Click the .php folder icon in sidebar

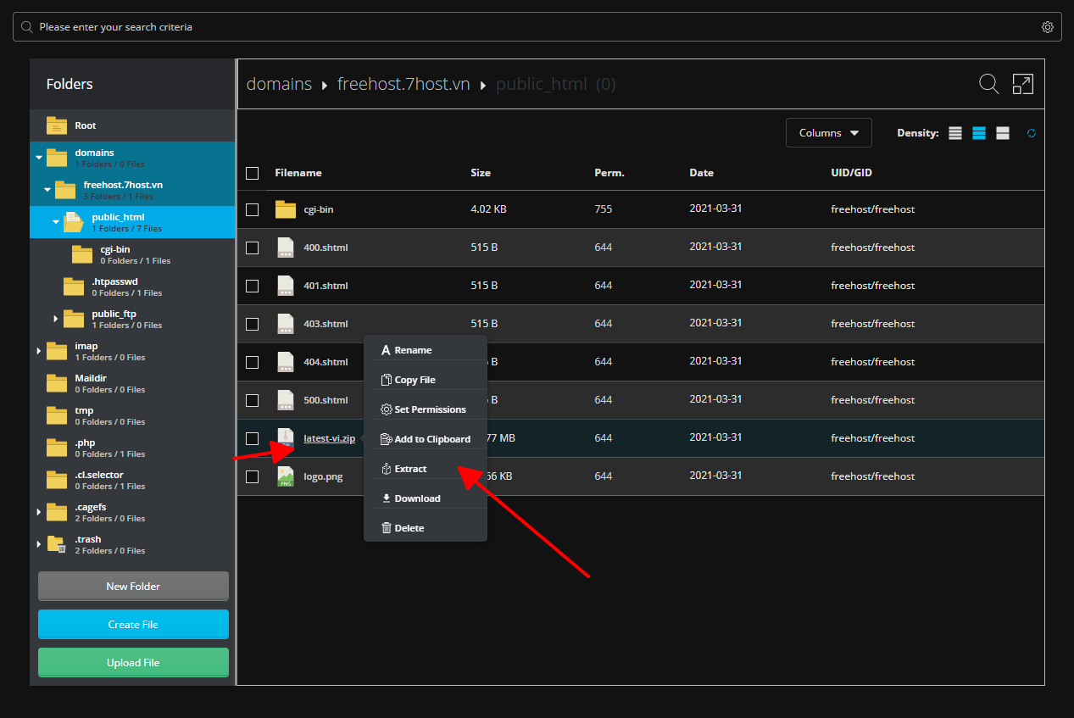57,448
